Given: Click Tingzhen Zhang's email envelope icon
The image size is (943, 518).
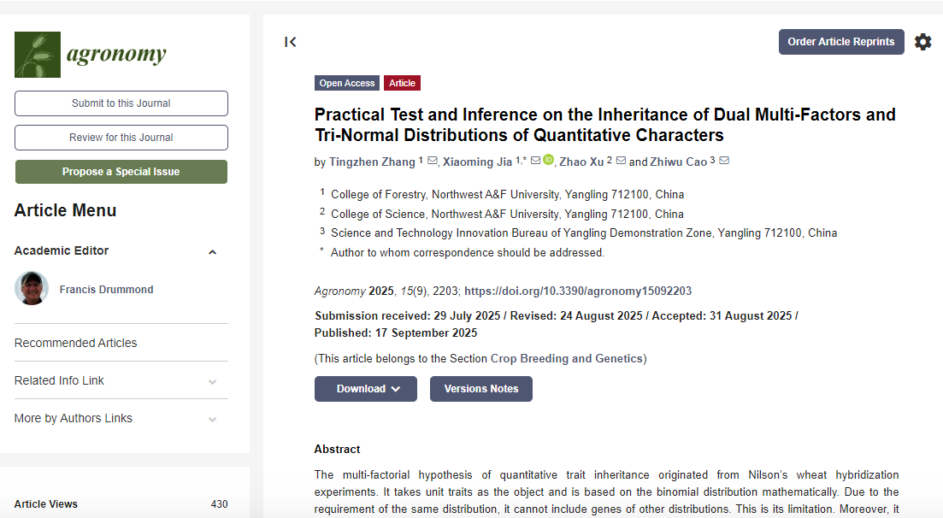Looking at the screenshot, I should pyautogui.click(x=432, y=161).
